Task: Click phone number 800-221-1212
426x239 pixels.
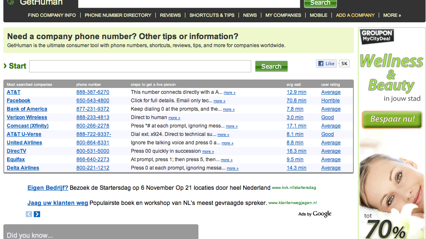Action: pos(92,167)
